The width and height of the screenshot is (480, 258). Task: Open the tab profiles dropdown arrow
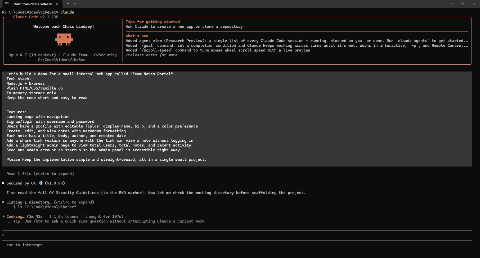(x=75, y=4)
